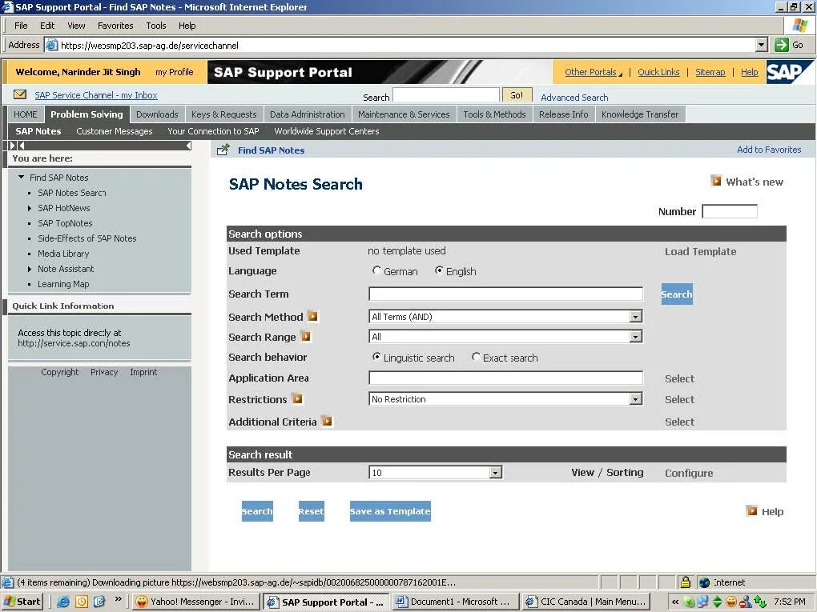Click the Search button beside Search Term
This screenshot has height=612, width=817.
(x=677, y=294)
